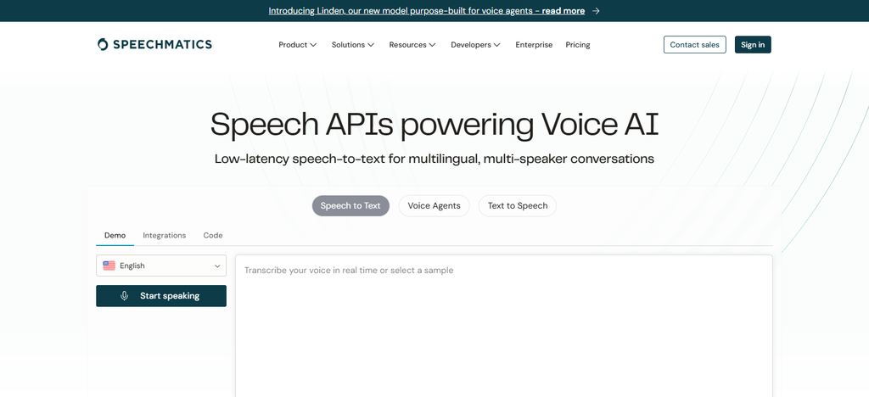Open the Solutions navigation menu
869x397 pixels.
tap(353, 45)
